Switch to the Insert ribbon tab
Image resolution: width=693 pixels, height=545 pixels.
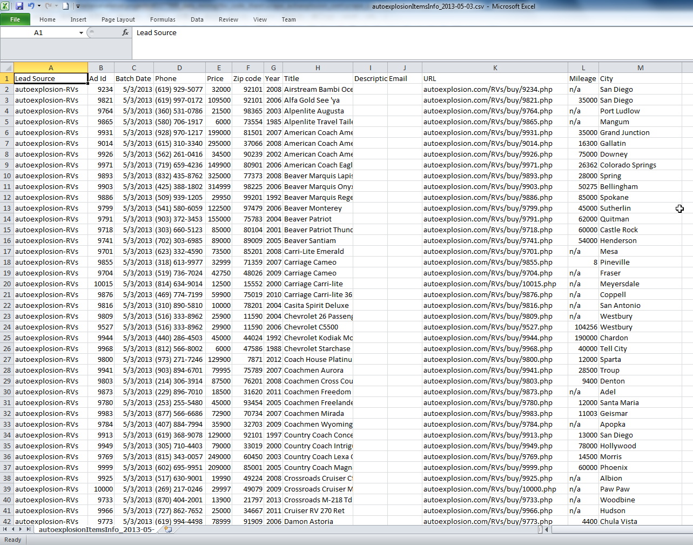pos(78,19)
